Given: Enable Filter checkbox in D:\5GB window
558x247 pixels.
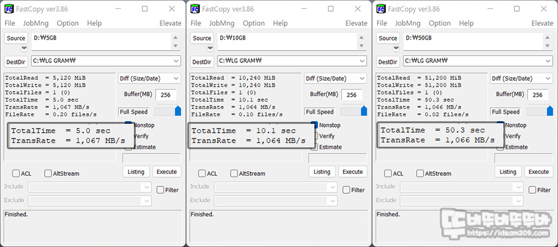Looking at the screenshot, I should click(161, 190).
